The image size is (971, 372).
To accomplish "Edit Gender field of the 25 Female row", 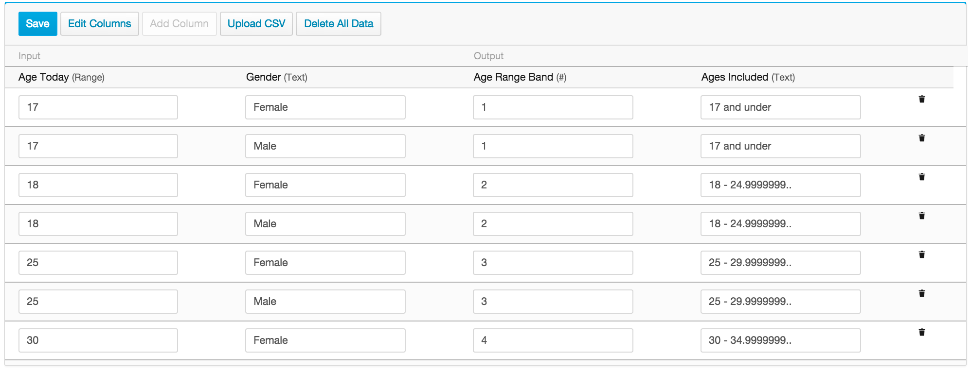I will 325,263.
